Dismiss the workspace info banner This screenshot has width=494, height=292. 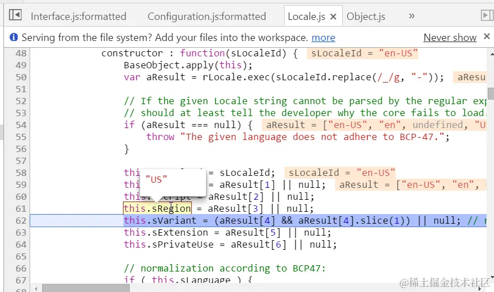[x=487, y=36]
